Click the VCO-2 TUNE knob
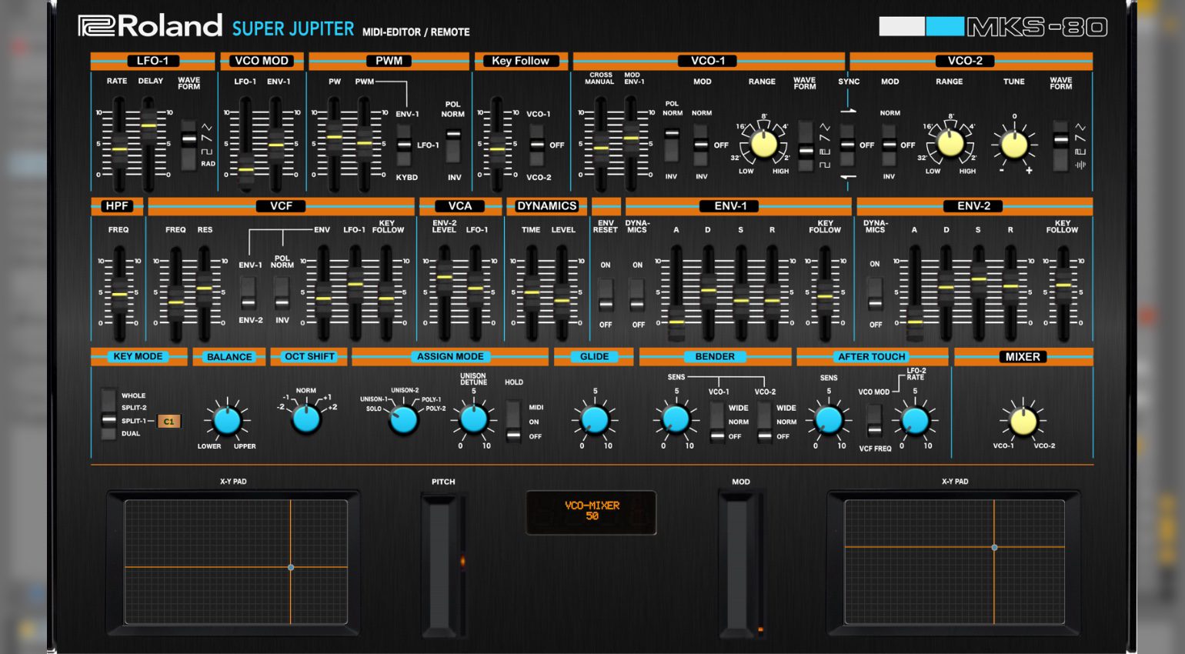The width and height of the screenshot is (1185, 654). pos(1014,144)
